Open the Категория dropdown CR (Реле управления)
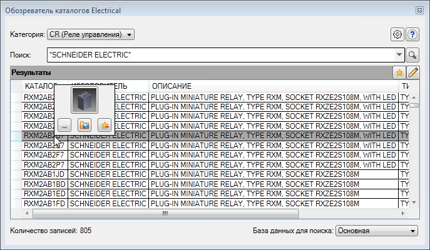The image size is (430, 250). (x=91, y=34)
